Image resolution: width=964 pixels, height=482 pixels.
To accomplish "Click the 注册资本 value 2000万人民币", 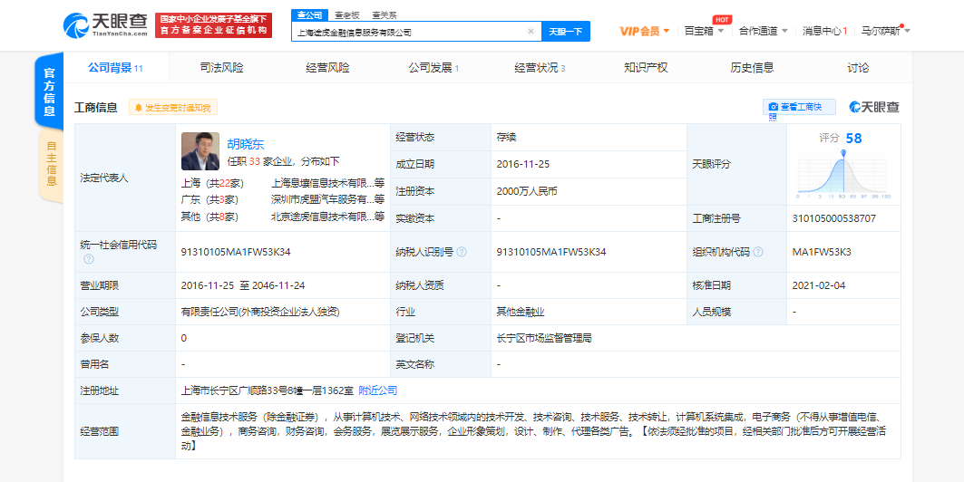I will tap(527, 191).
